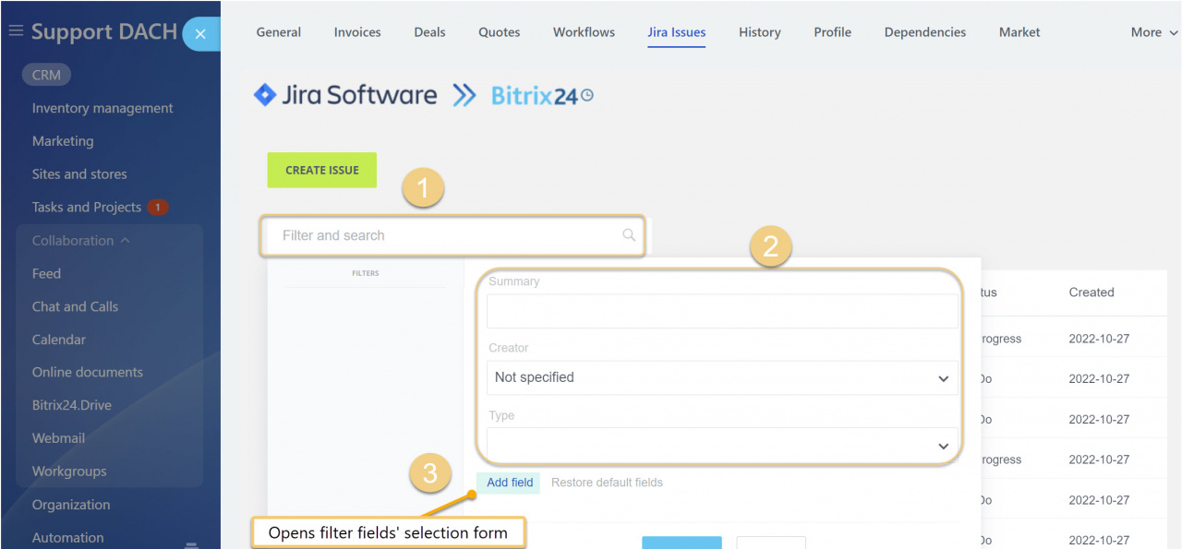Open the Deals tab
Screen dimensions: 1182x549
(x=429, y=32)
